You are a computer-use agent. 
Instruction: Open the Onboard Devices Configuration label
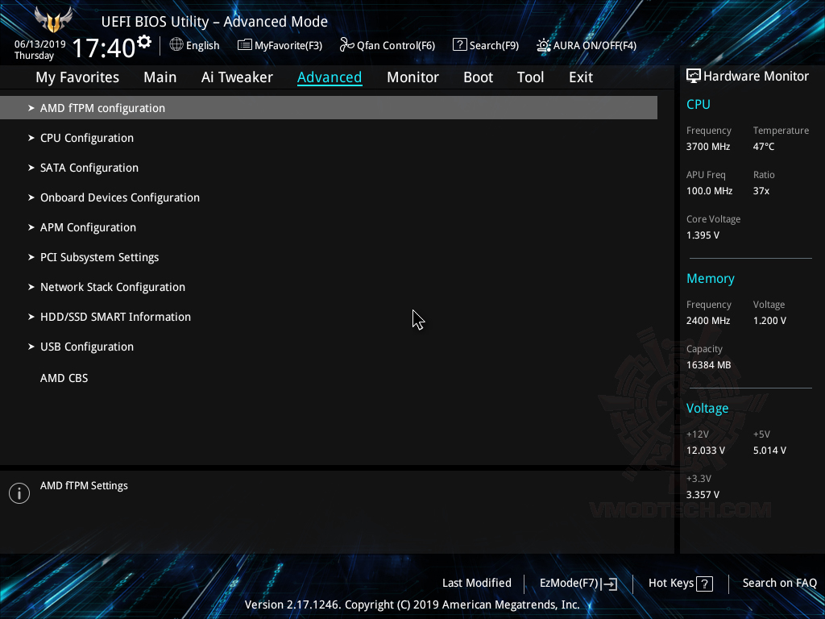point(120,197)
